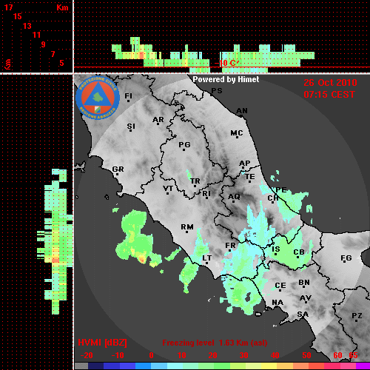Screen dimensions: 370x370
Task: Click the PG city label
Action: pos(184,145)
